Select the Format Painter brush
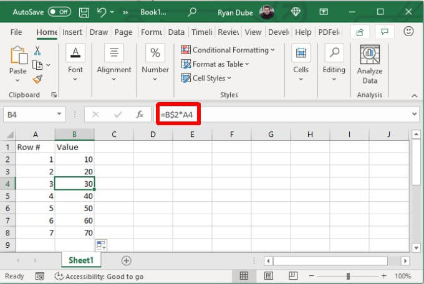Image resolution: width=424 pixels, height=284 pixels. 37,79
